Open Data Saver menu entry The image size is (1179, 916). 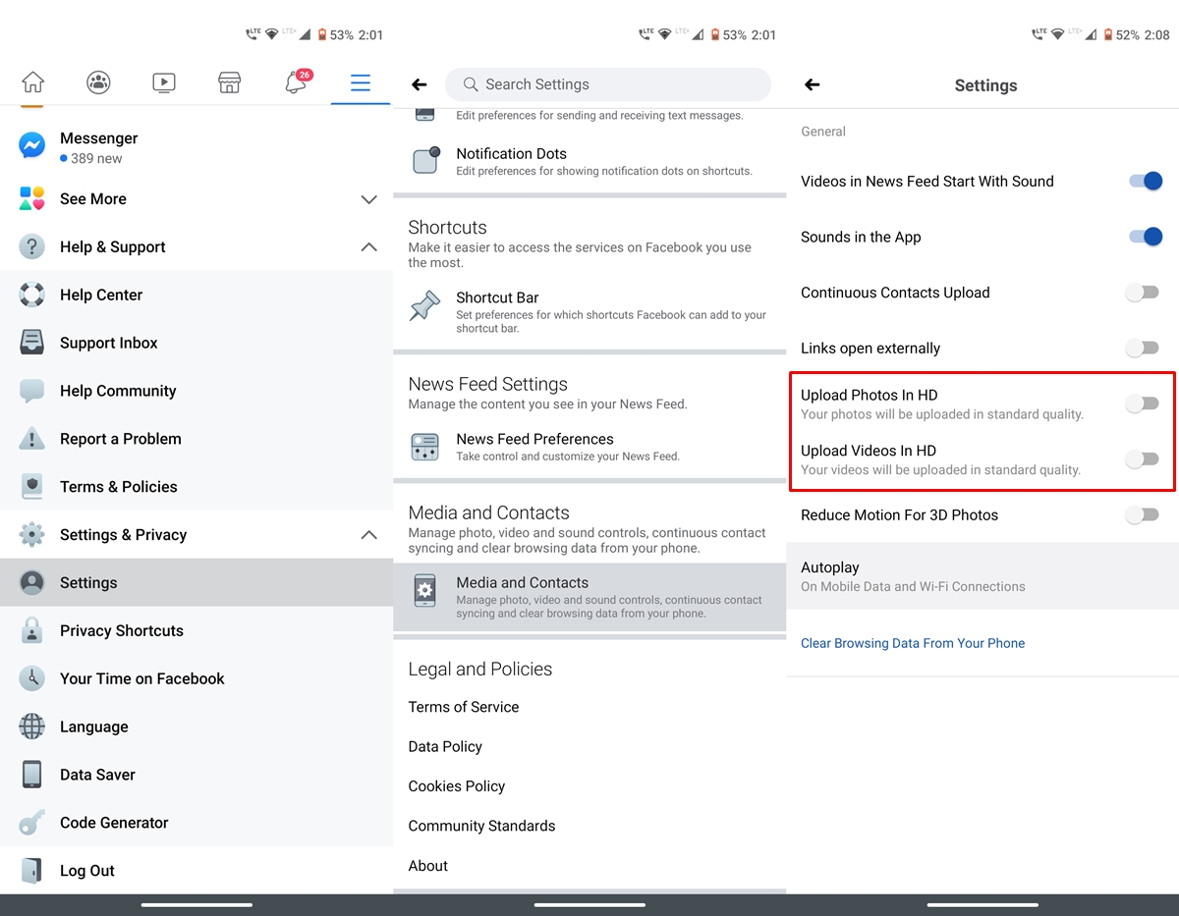196,775
